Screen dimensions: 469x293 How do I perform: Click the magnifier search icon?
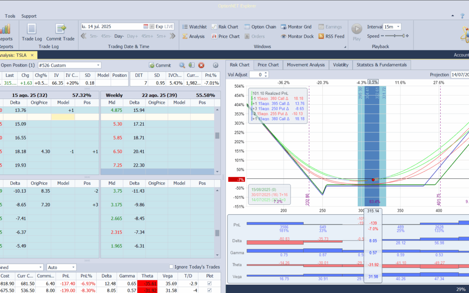(x=182, y=65)
